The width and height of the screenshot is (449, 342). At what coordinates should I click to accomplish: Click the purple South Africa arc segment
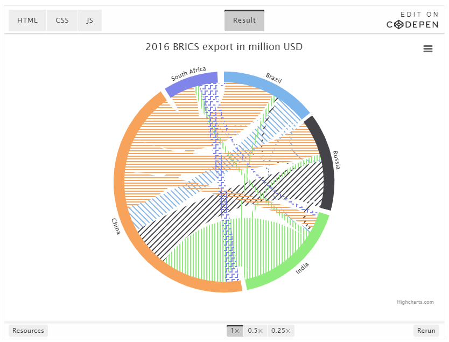tap(192, 81)
